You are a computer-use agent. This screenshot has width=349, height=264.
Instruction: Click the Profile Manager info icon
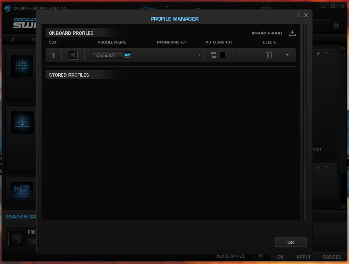[x=299, y=15]
